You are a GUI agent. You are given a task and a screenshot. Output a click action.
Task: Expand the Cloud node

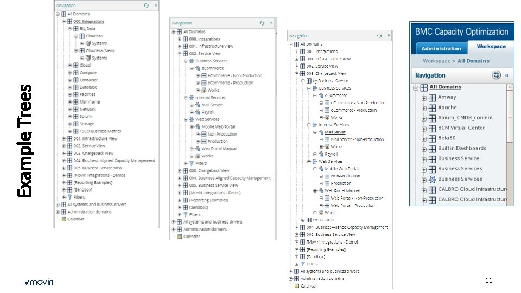70,65
